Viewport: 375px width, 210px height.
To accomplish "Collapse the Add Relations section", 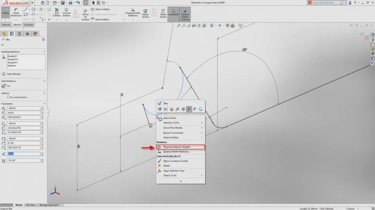I will point(44,81).
